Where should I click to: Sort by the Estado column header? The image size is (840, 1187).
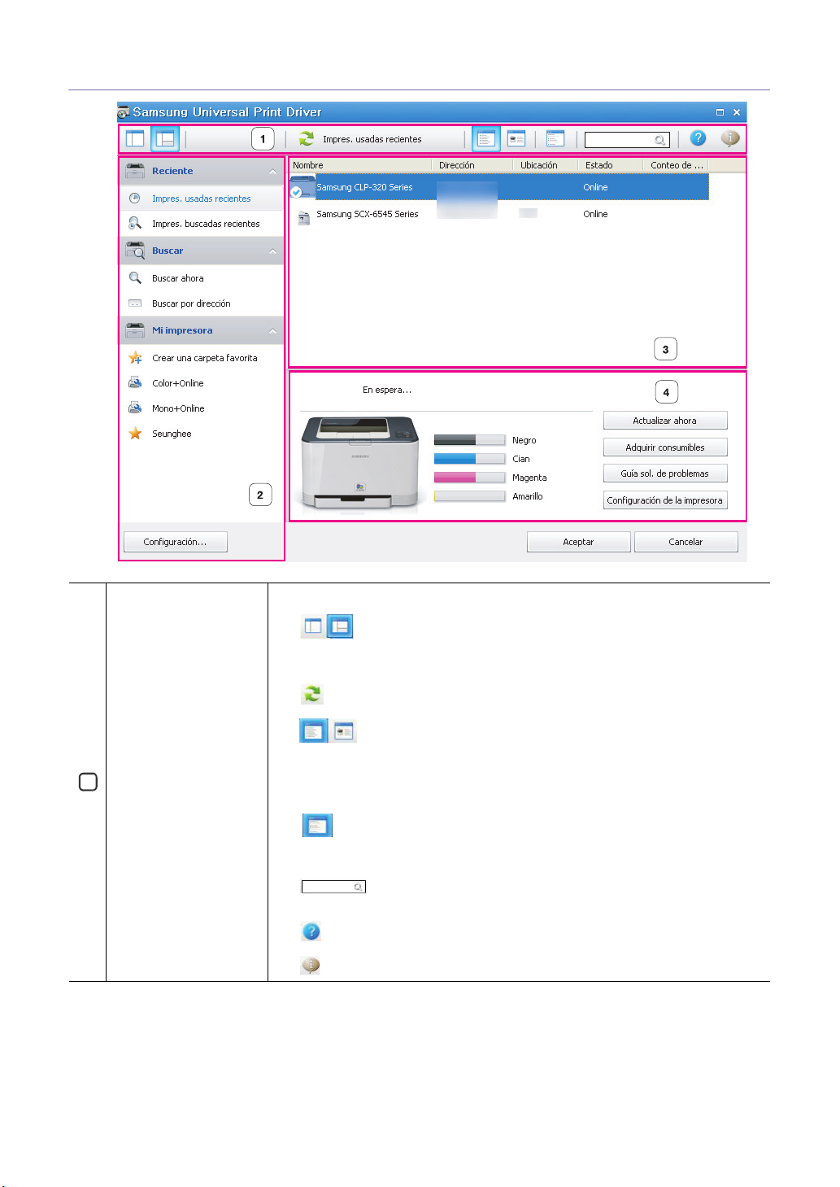coord(611,165)
